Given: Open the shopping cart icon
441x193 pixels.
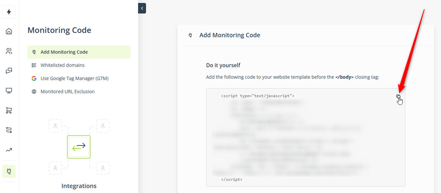Looking at the screenshot, I should [9, 110].
